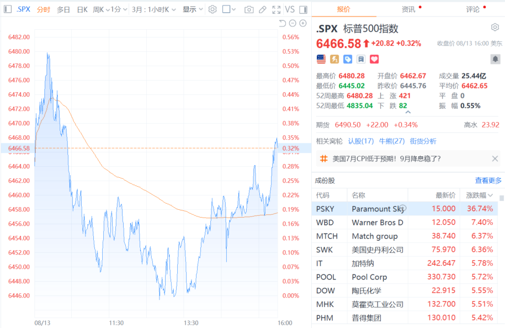Click the .SPX ticker label in toolbar
The height and width of the screenshot is (328, 505).
23,9
